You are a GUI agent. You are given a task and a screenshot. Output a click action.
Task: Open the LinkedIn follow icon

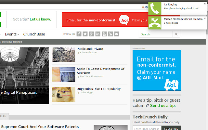tap(98, 34)
